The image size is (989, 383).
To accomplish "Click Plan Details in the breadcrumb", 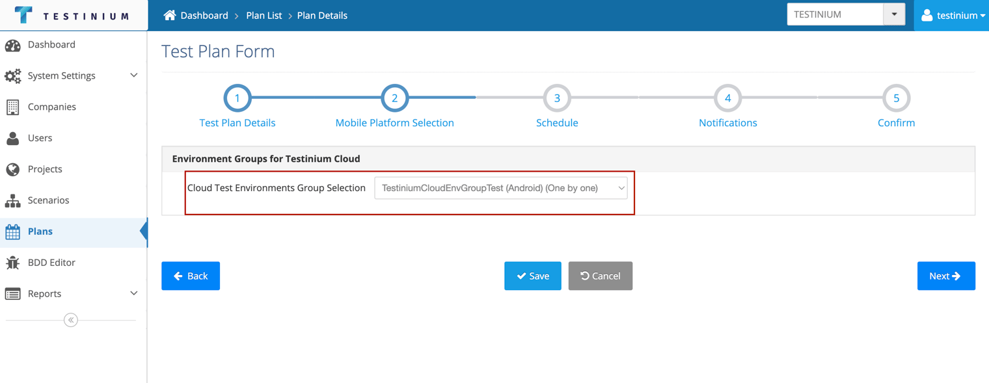I will [x=322, y=15].
